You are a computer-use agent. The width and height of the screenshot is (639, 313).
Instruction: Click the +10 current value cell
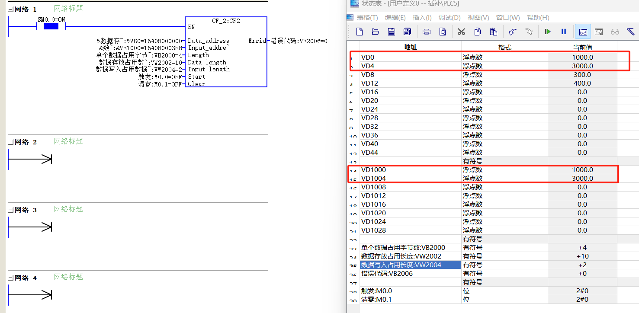(582, 256)
